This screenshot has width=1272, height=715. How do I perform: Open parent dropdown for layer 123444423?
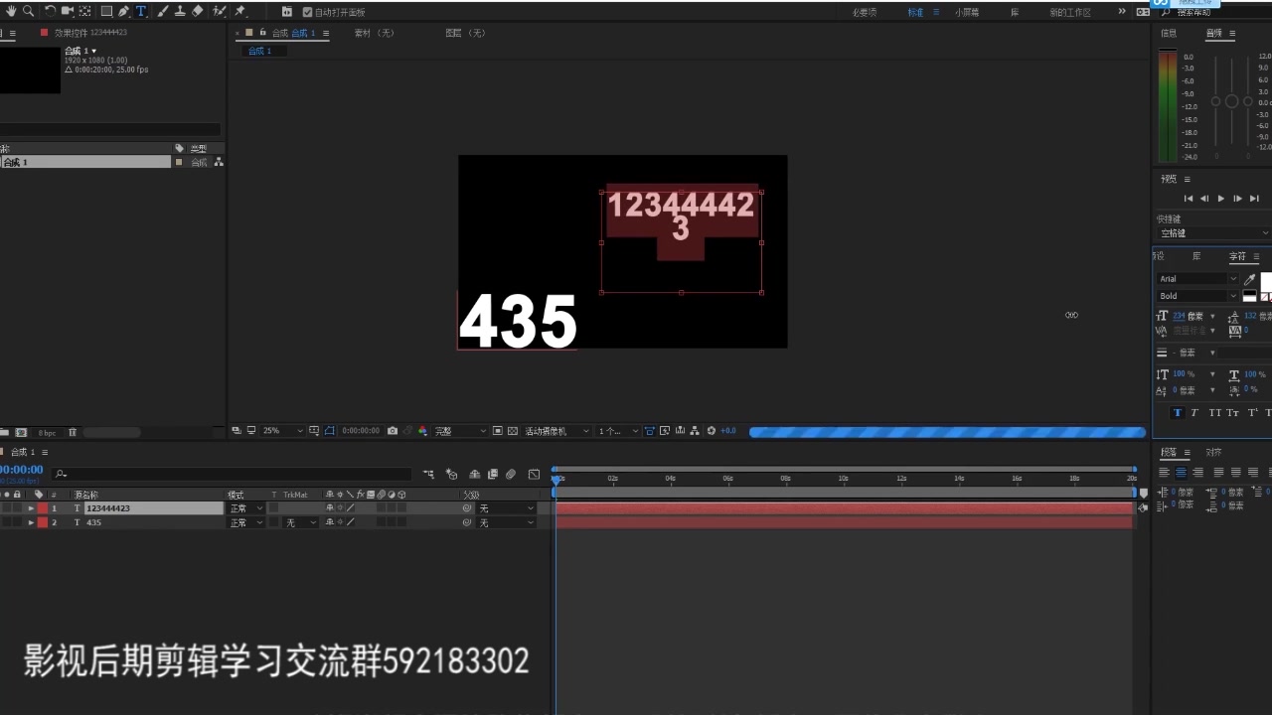click(505, 508)
